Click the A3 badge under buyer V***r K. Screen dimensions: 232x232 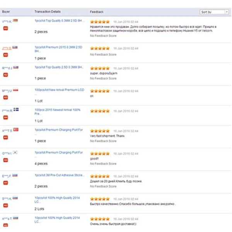(5, 28)
